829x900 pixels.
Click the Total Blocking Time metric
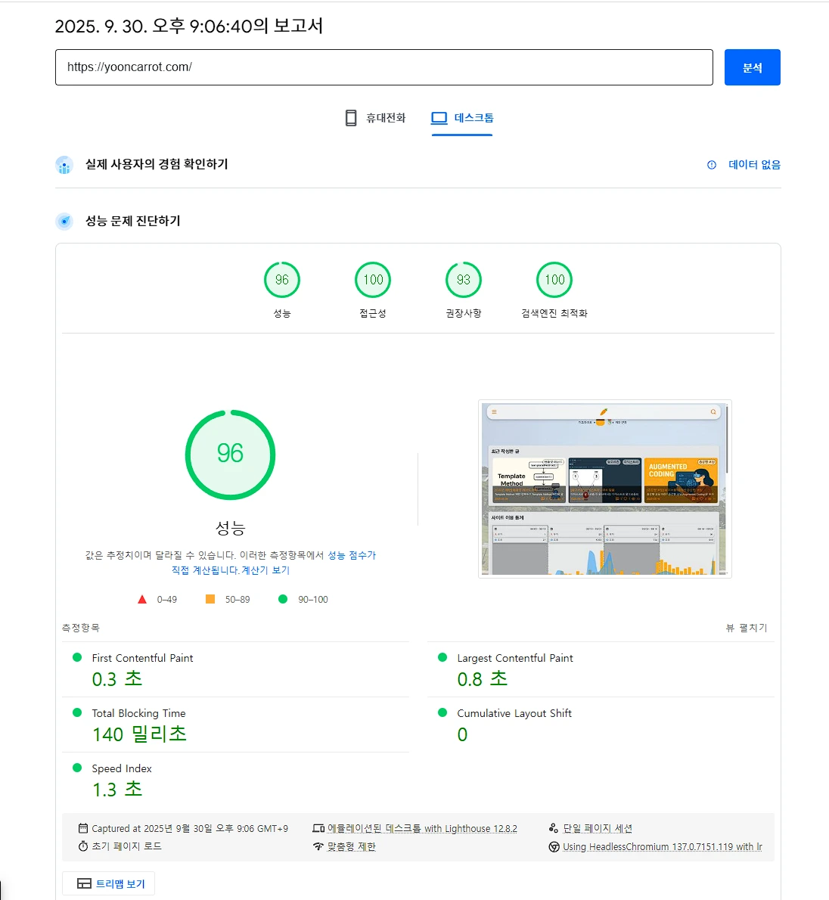(138, 713)
